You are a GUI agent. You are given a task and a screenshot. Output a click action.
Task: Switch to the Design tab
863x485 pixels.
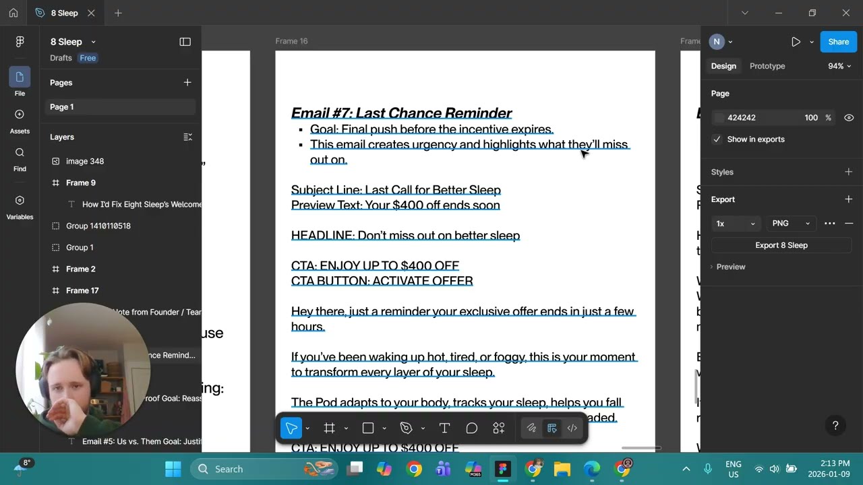tap(723, 66)
